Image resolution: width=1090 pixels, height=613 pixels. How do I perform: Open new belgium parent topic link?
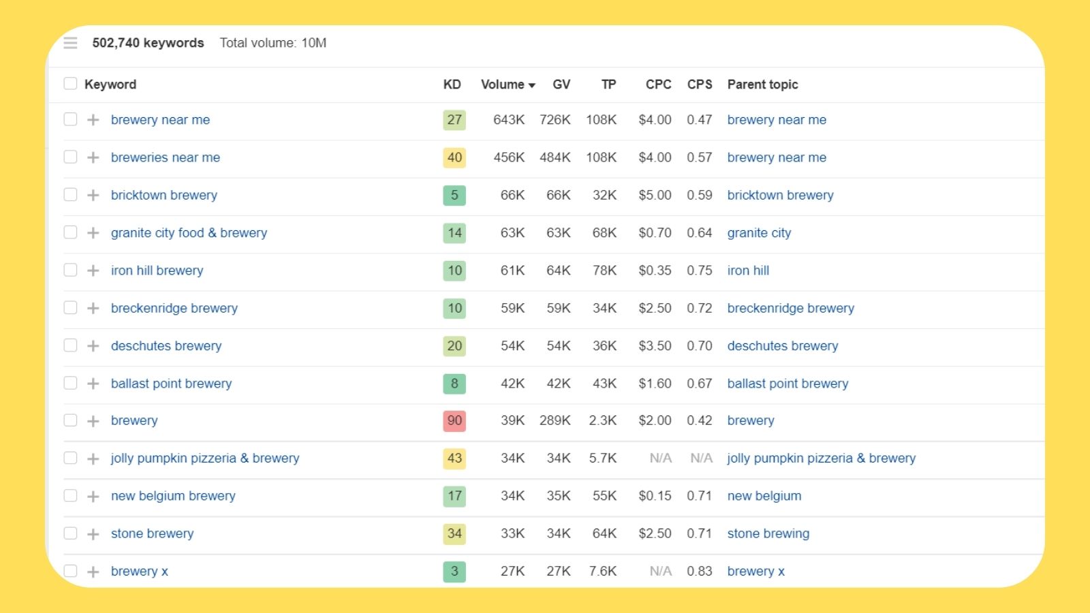tap(764, 496)
